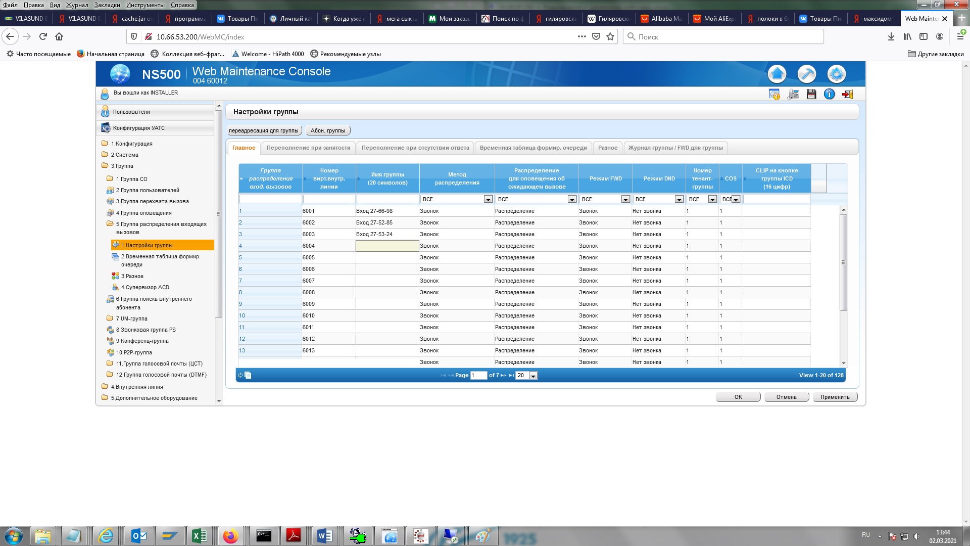Open Метод распределения filter dropdown

pyautogui.click(x=488, y=199)
